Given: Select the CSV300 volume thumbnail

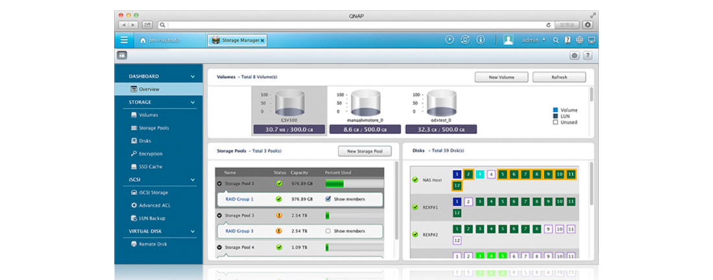Looking at the screenshot, I should point(288,110).
